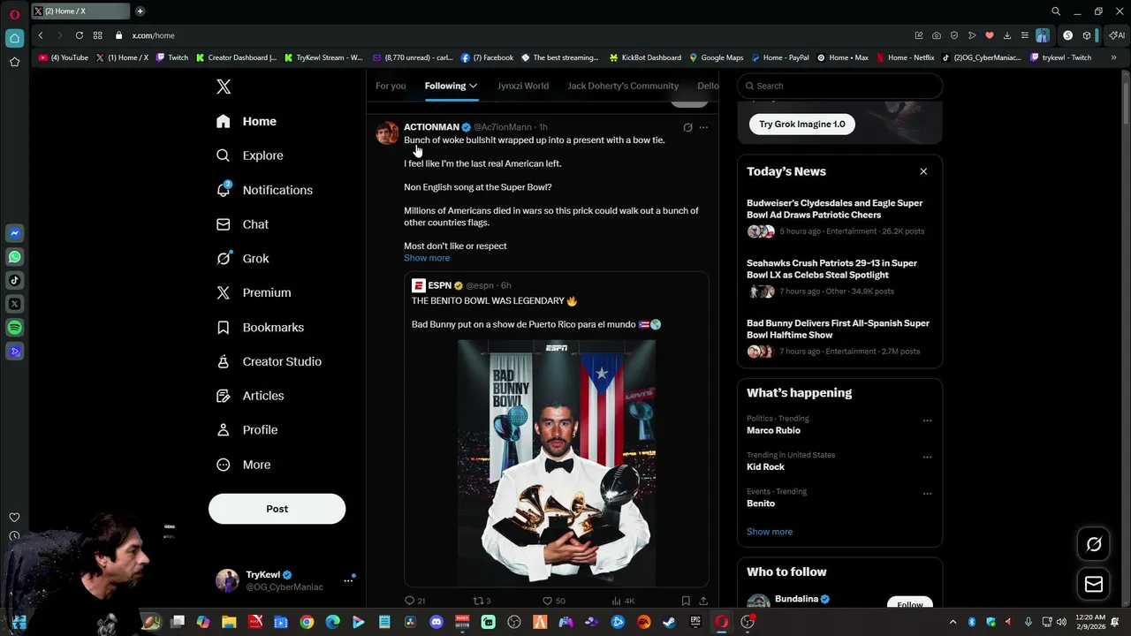
Task: Open Notifications in the X sidebar
Action: click(264, 190)
